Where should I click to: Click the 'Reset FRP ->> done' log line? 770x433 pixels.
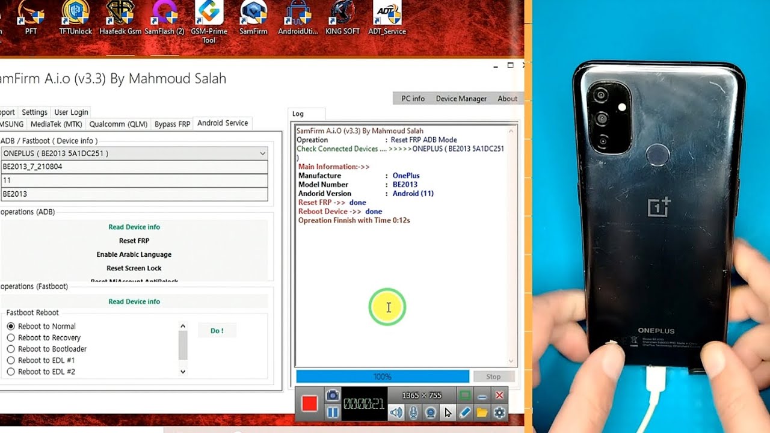(x=332, y=203)
